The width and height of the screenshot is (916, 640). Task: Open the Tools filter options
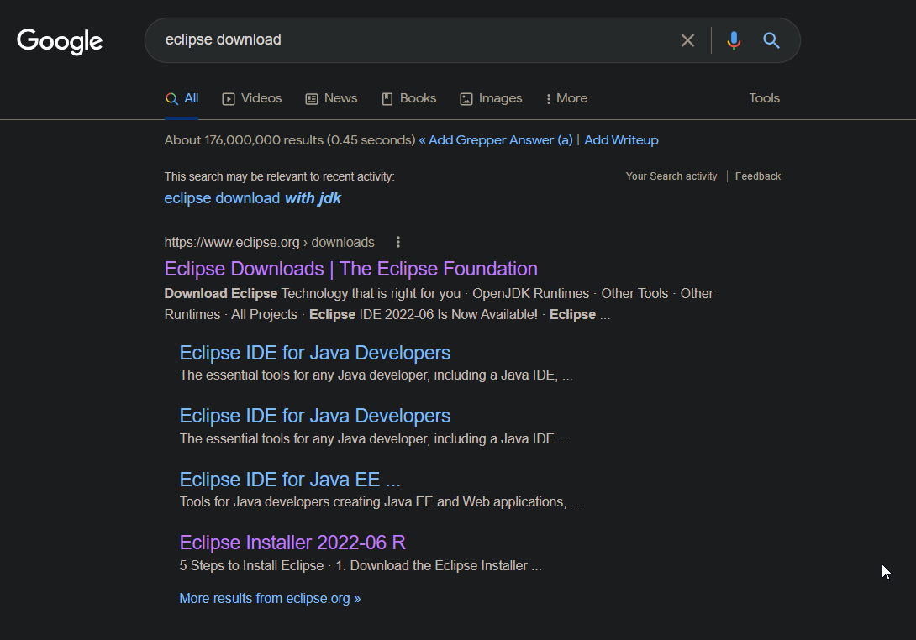point(764,98)
